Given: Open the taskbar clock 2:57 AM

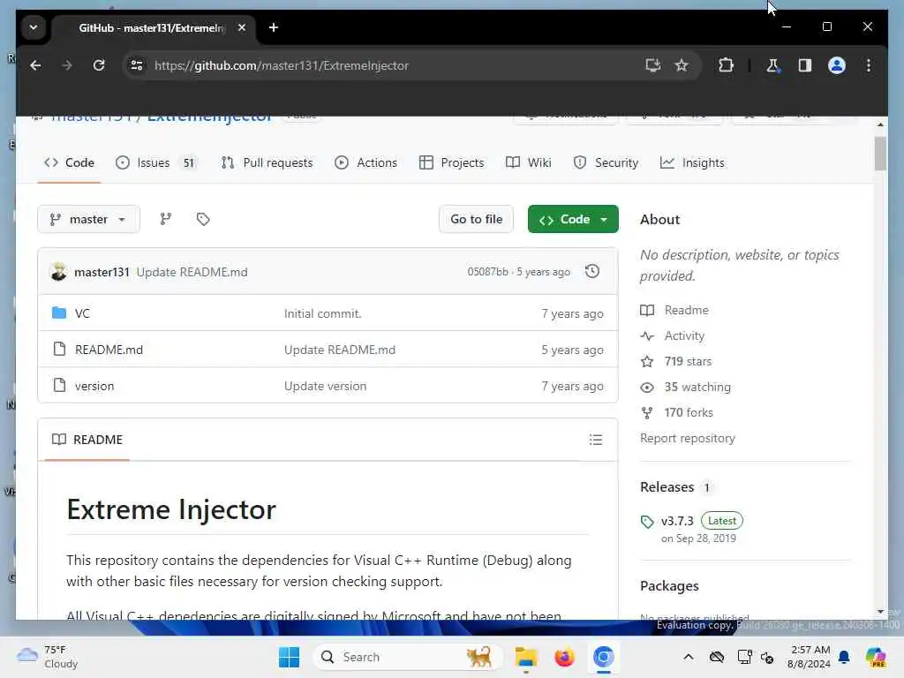Looking at the screenshot, I should pyautogui.click(x=809, y=657).
